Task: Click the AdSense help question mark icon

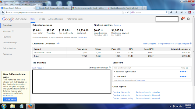Action: (x=188, y=19)
